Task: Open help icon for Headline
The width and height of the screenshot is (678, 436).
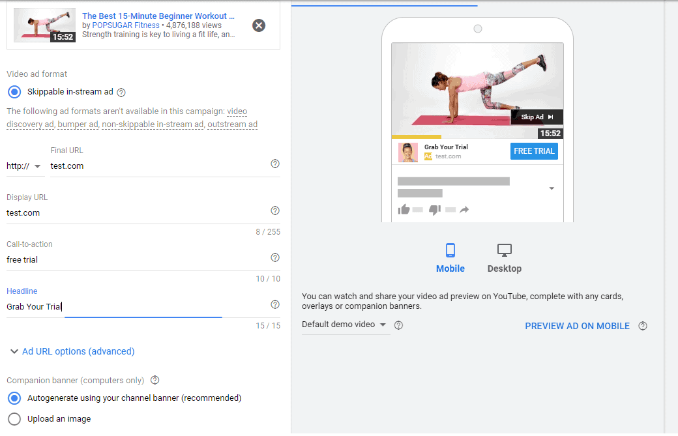Action: 275,304
